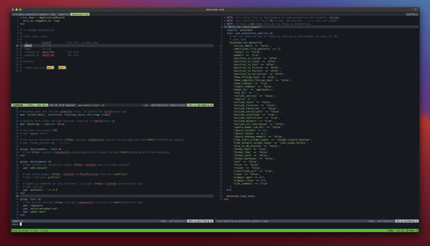Click the 'if Rails.env.development?' line
430x246 pixels.
click(x=242, y=27)
